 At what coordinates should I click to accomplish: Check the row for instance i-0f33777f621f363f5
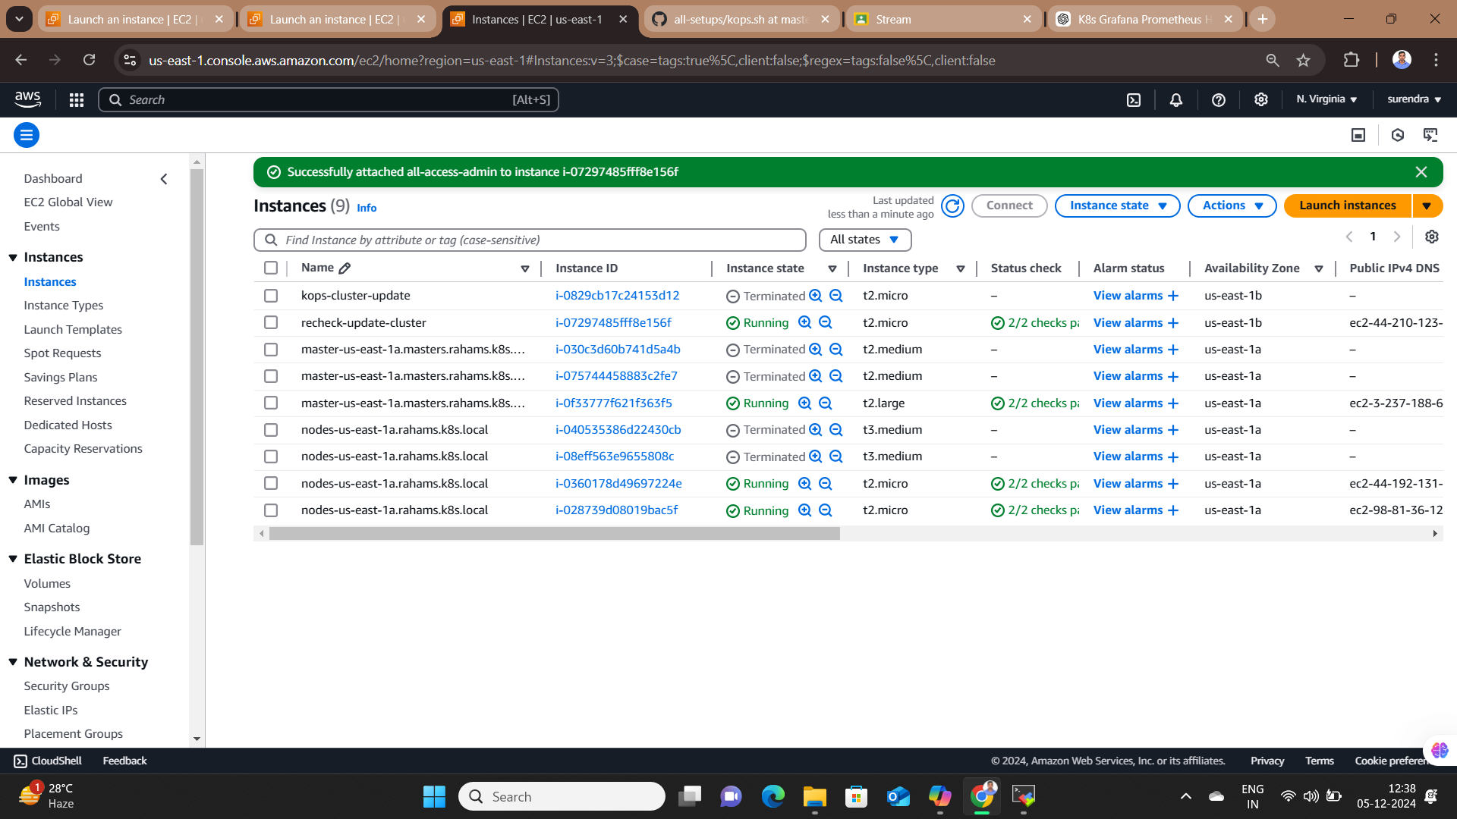pos(271,403)
